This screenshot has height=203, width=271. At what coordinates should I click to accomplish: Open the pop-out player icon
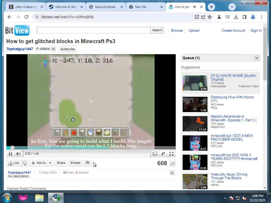pos(155,154)
